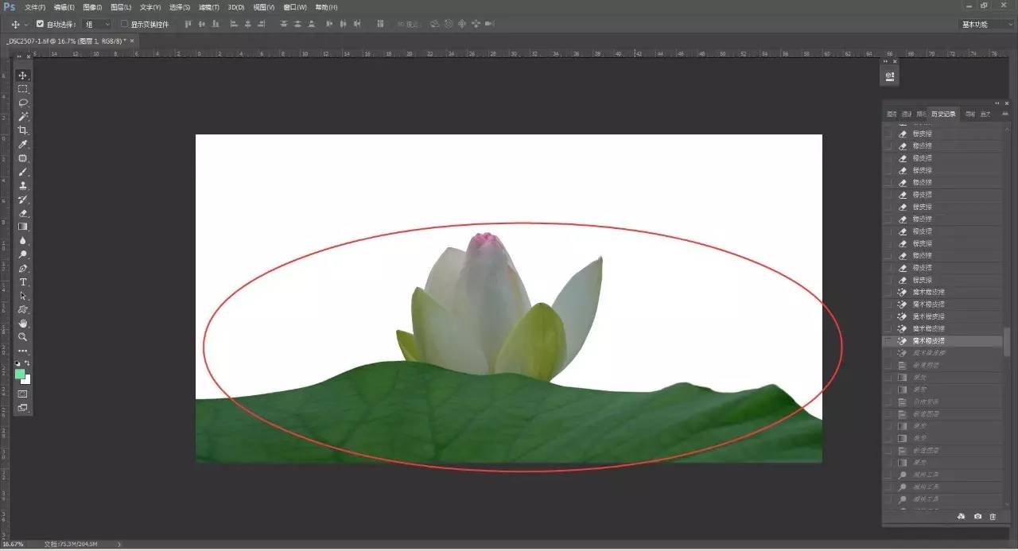Viewport: 1018px width, 551px height.
Task: Select the Zoom tool
Action: pyautogui.click(x=23, y=337)
